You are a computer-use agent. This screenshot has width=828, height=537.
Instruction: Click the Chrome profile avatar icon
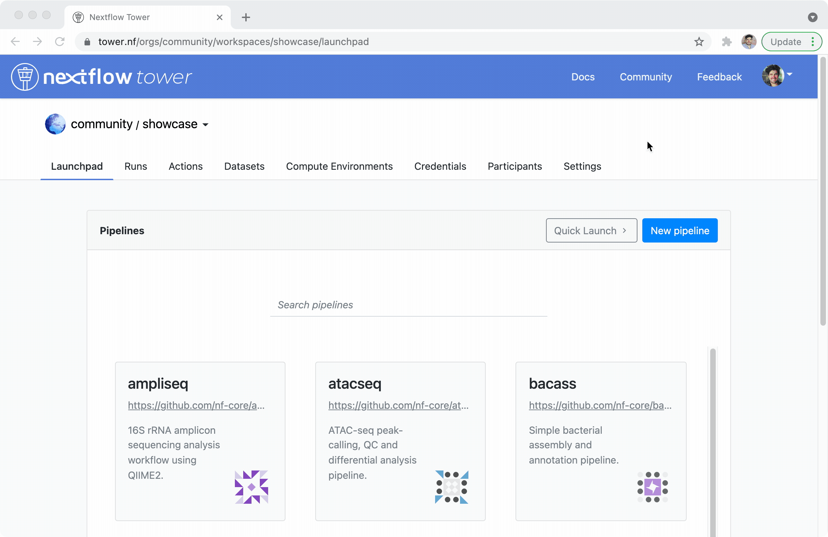pyautogui.click(x=749, y=42)
